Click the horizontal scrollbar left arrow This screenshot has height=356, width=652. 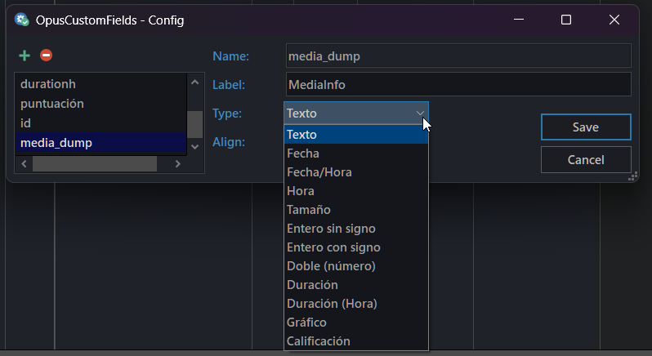[x=24, y=163]
